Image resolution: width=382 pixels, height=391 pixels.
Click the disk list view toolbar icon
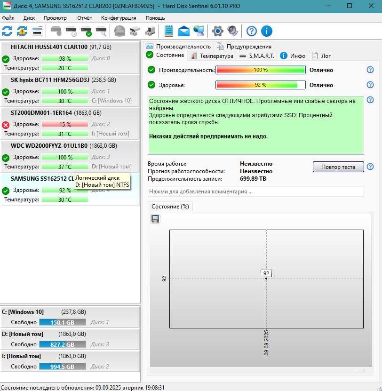38,31
